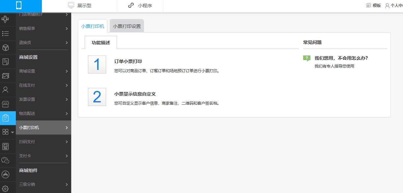Image resolution: width=403 pixels, height=193 pixels.
Task: Click the 小票显示信息自定义 heading
Action: [135, 94]
